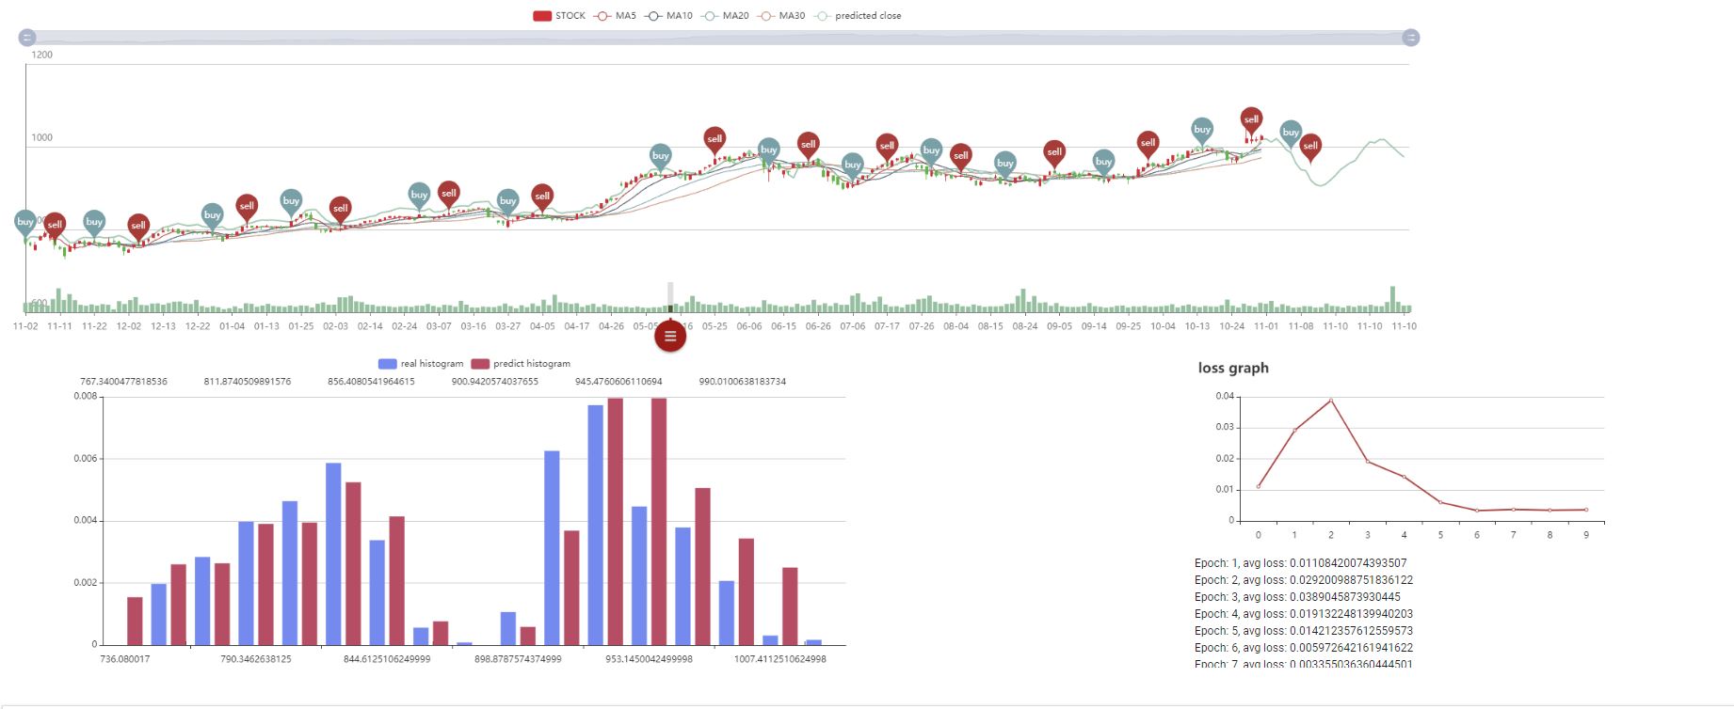Toggle the real histogram legend item
Screen dimensions: 1734x709
pyautogui.click(x=421, y=364)
